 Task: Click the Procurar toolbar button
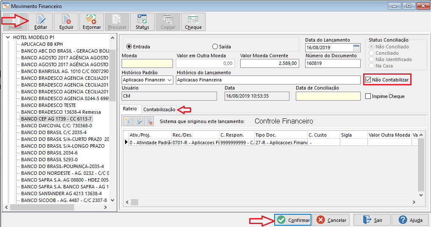(x=117, y=22)
